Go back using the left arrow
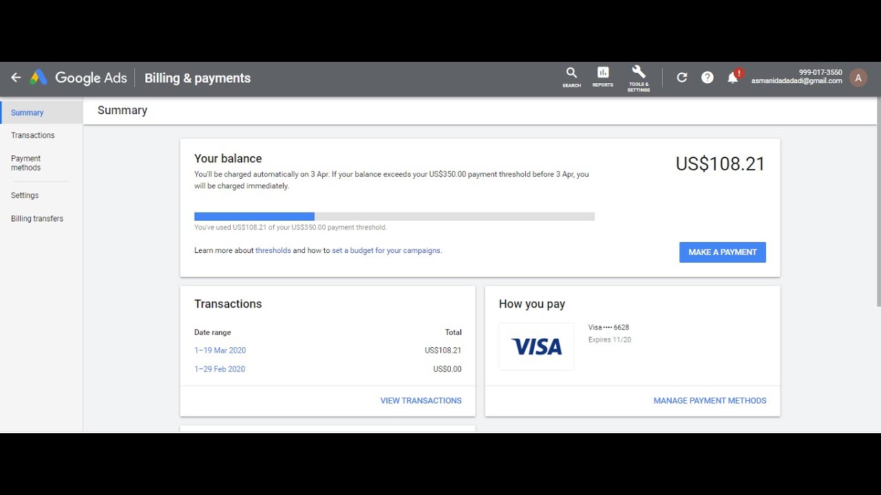This screenshot has height=495, width=881. [x=16, y=78]
